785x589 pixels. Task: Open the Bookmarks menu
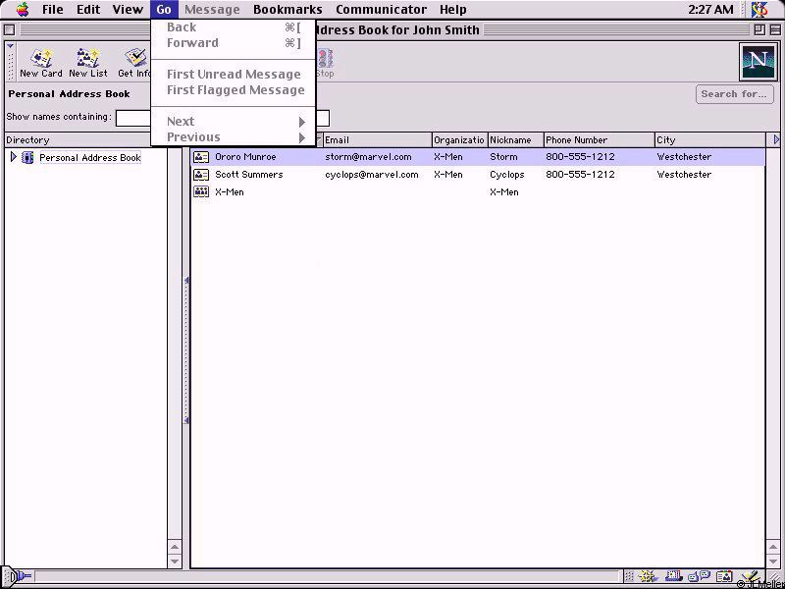click(x=288, y=10)
